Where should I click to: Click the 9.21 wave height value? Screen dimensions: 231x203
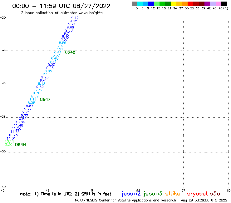pyautogui.click(x=72, y=24)
